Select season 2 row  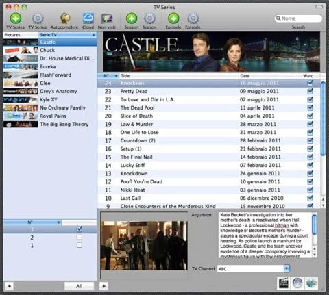click(x=50, y=238)
